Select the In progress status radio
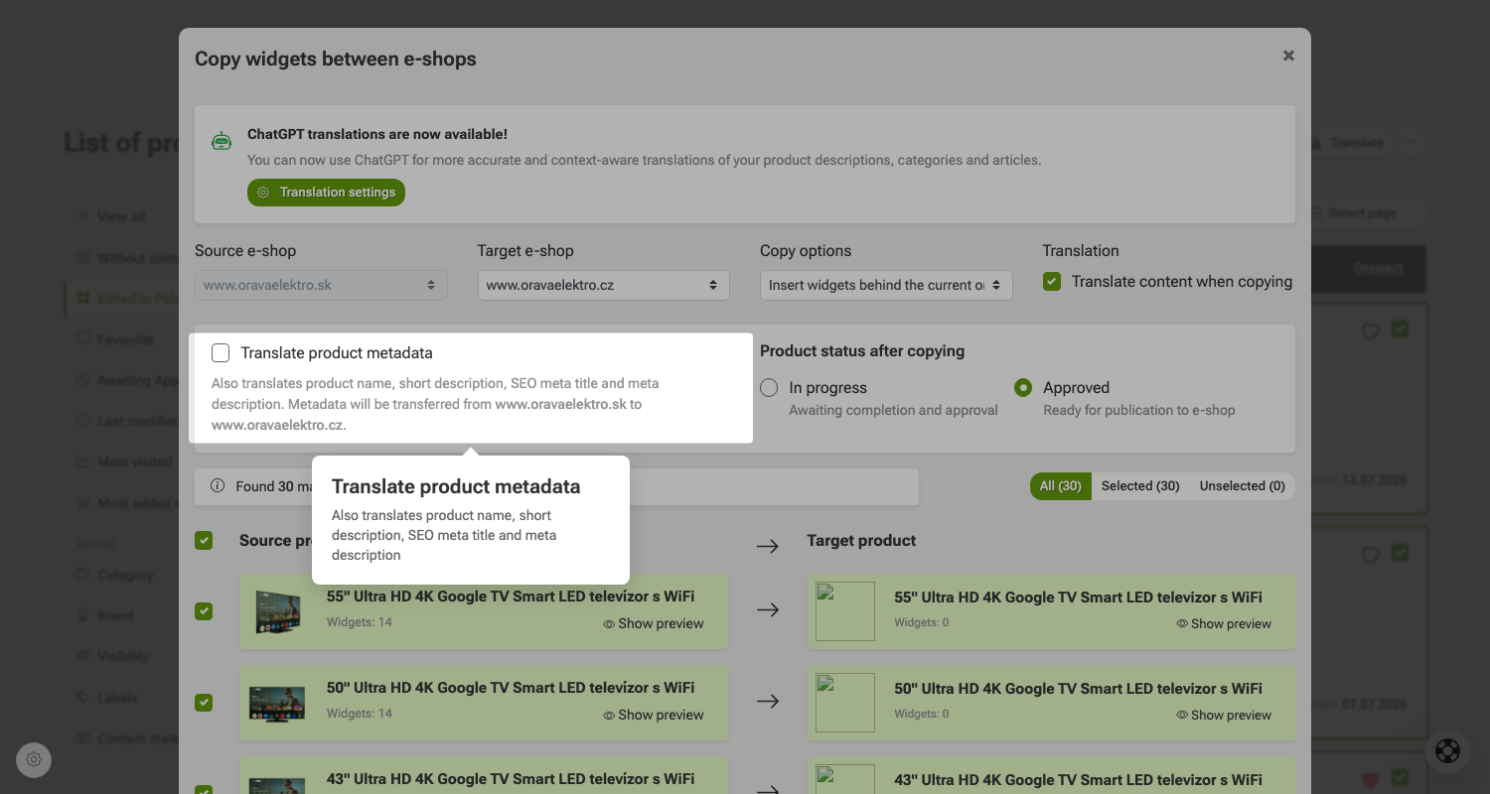Screen dimensions: 1490x794 coord(769,388)
